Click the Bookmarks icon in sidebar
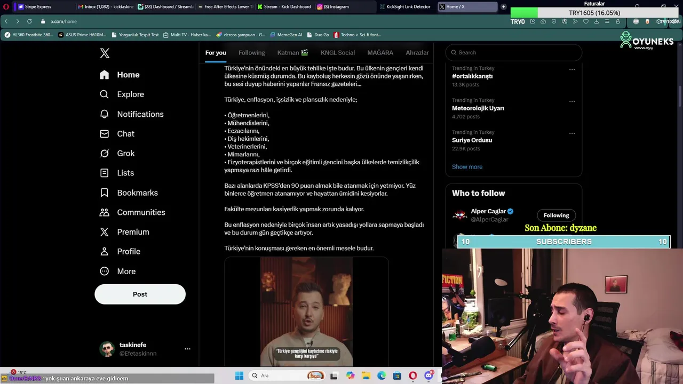This screenshot has height=384, width=683. tap(105, 193)
